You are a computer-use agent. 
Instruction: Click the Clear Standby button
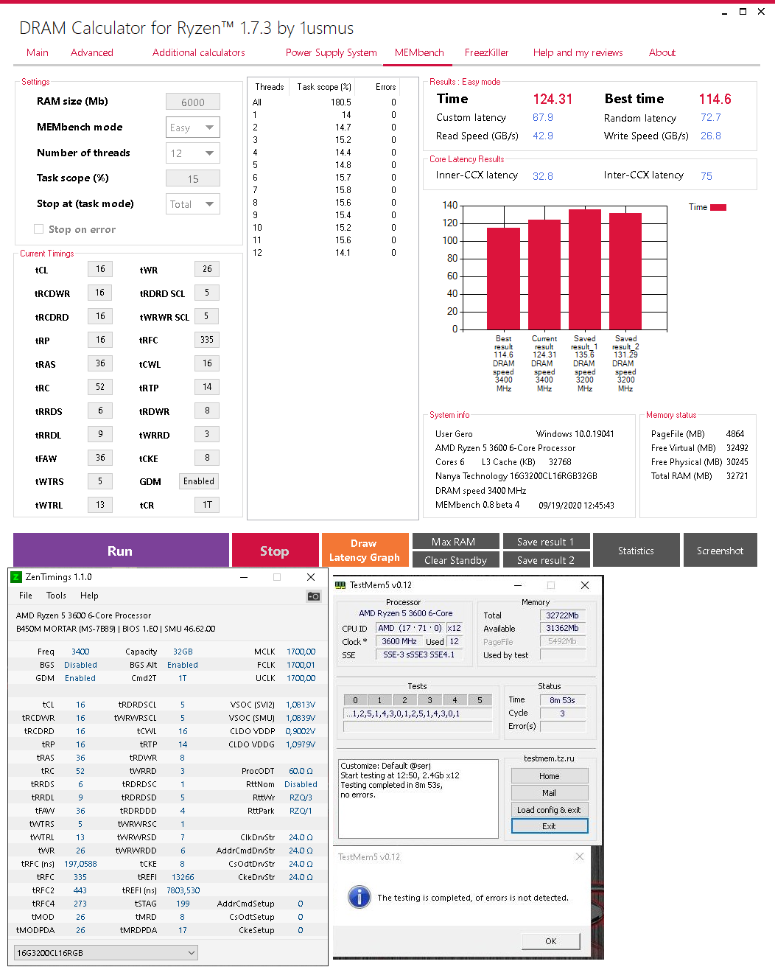[x=456, y=560]
